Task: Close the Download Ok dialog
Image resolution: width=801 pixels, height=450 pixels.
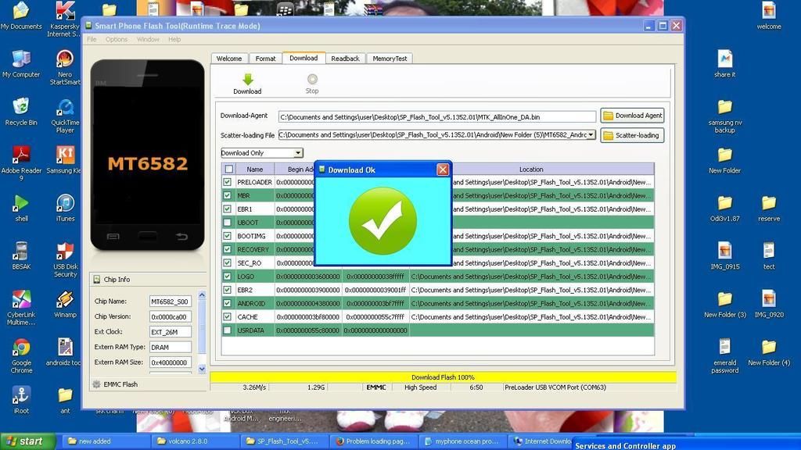Action: [x=443, y=170]
